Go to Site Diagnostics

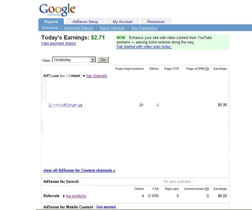(x=144, y=28)
